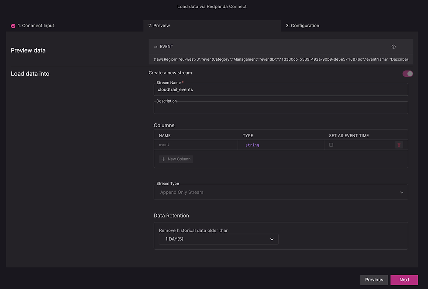The width and height of the screenshot is (428, 289).
Task: Click the plus icon for New Column
Action: click(163, 159)
